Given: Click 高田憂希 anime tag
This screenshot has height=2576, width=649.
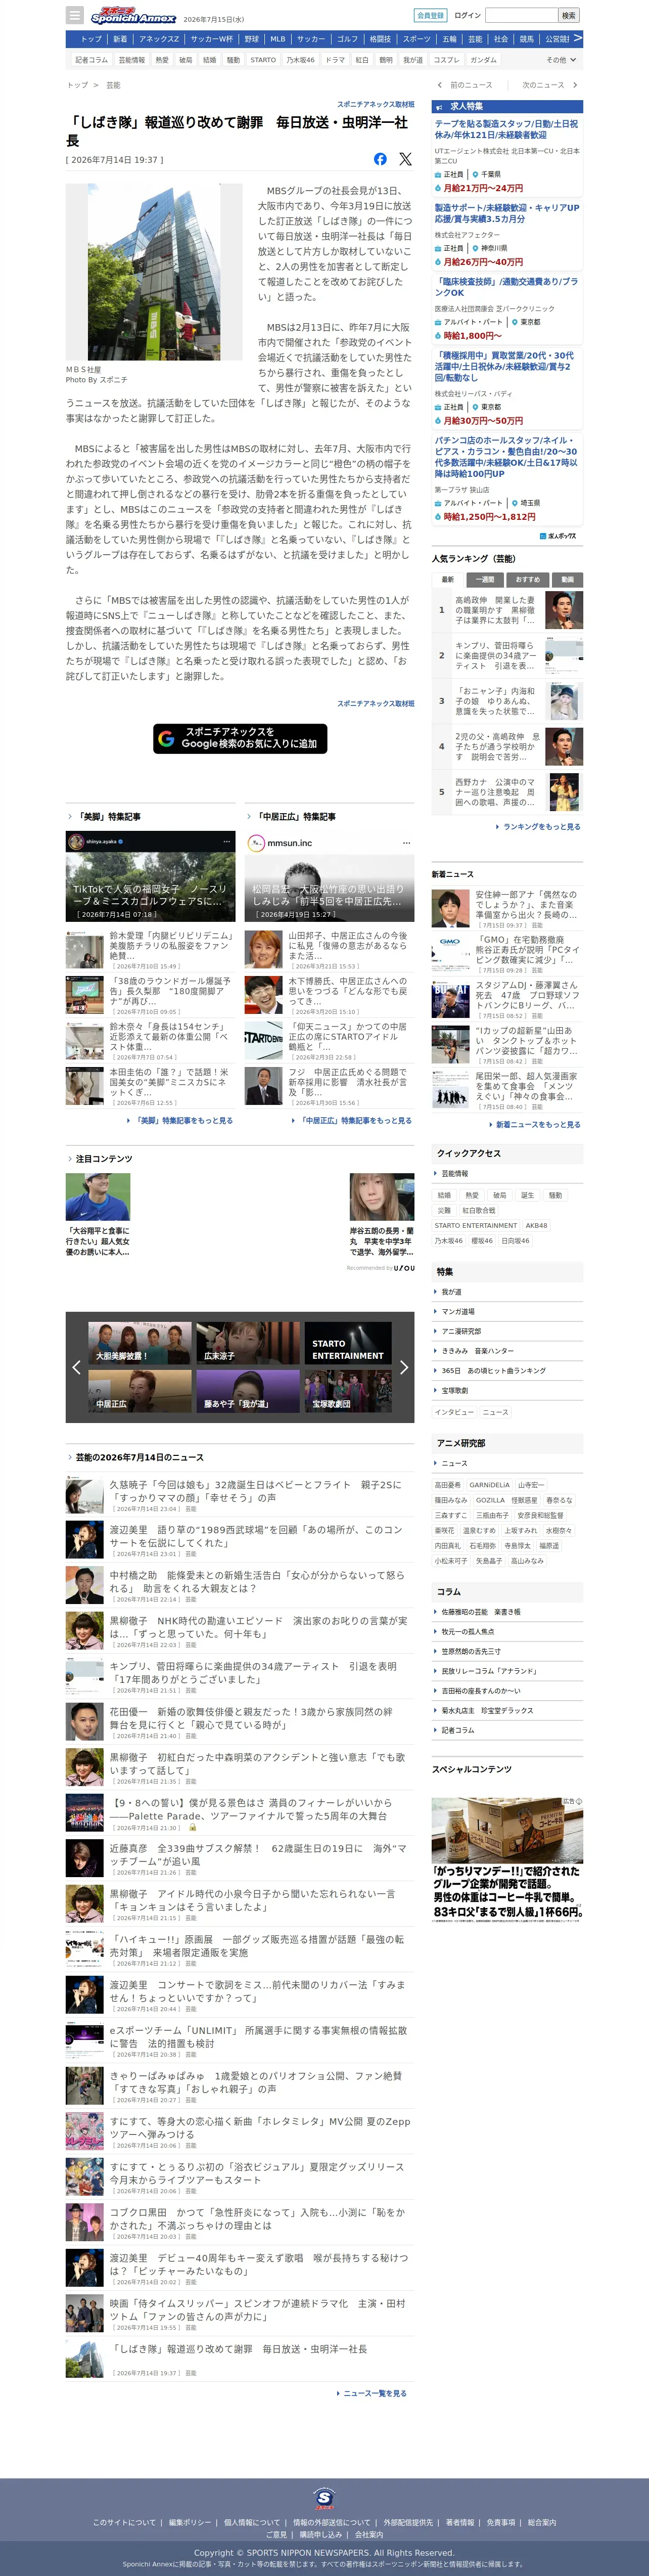Looking at the screenshot, I should coord(448,1485).
